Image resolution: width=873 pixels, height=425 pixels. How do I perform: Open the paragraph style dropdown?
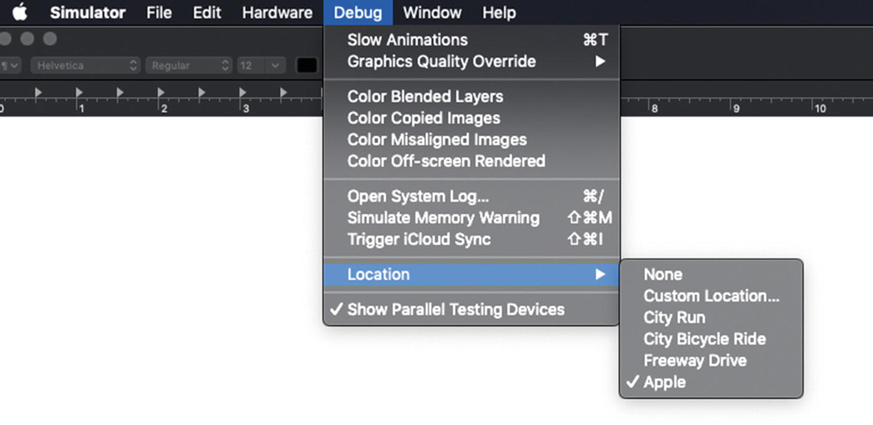click(11, 65)
